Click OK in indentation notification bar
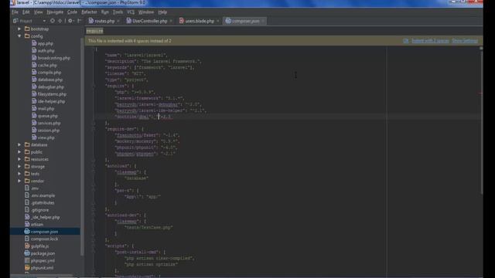Viewport: 495px width, 278px height. 405,41
